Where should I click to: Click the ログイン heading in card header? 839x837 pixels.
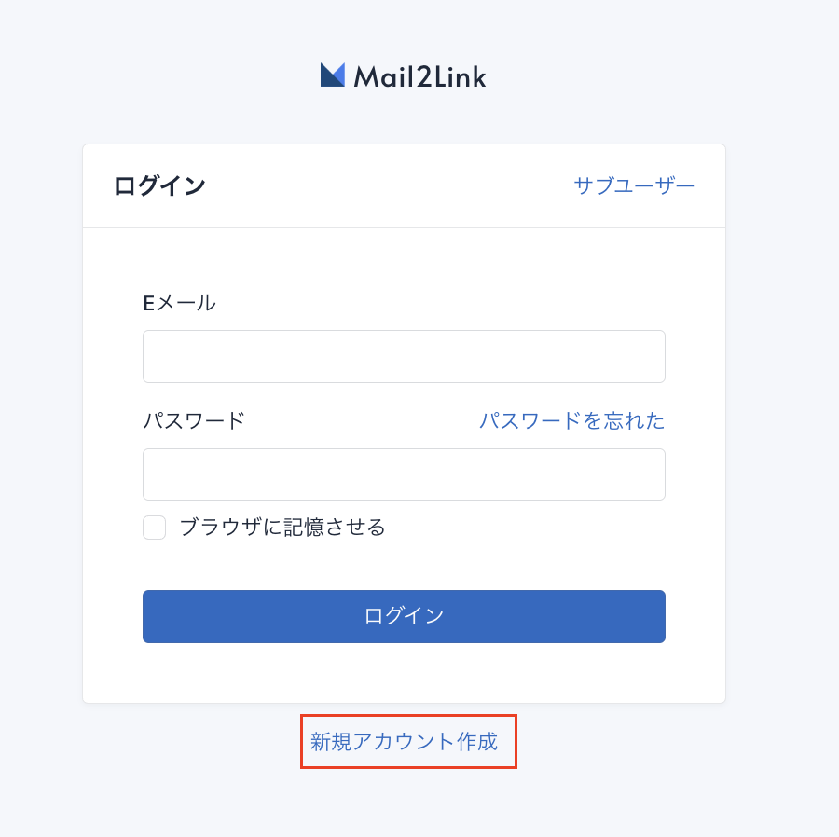(x=159, y=185)
